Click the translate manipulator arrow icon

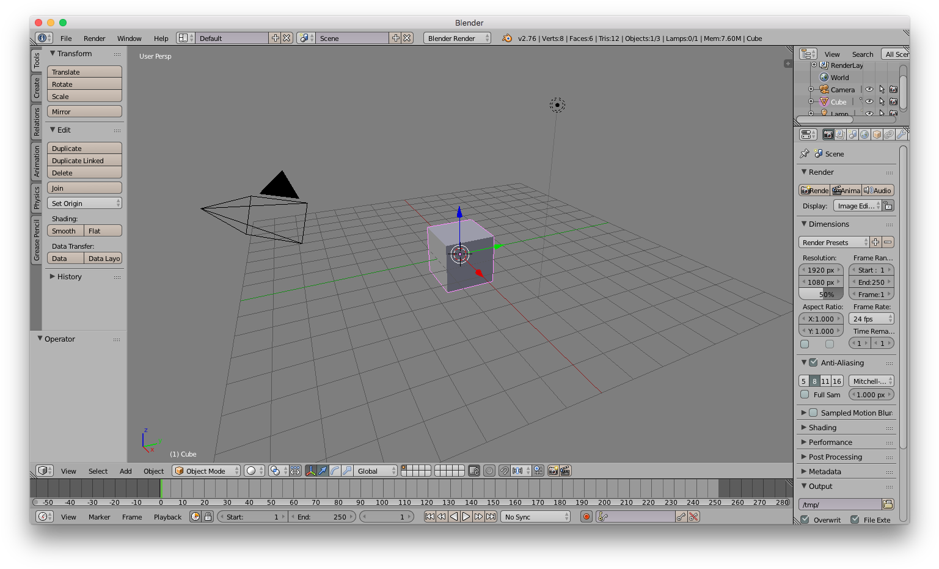323,471
